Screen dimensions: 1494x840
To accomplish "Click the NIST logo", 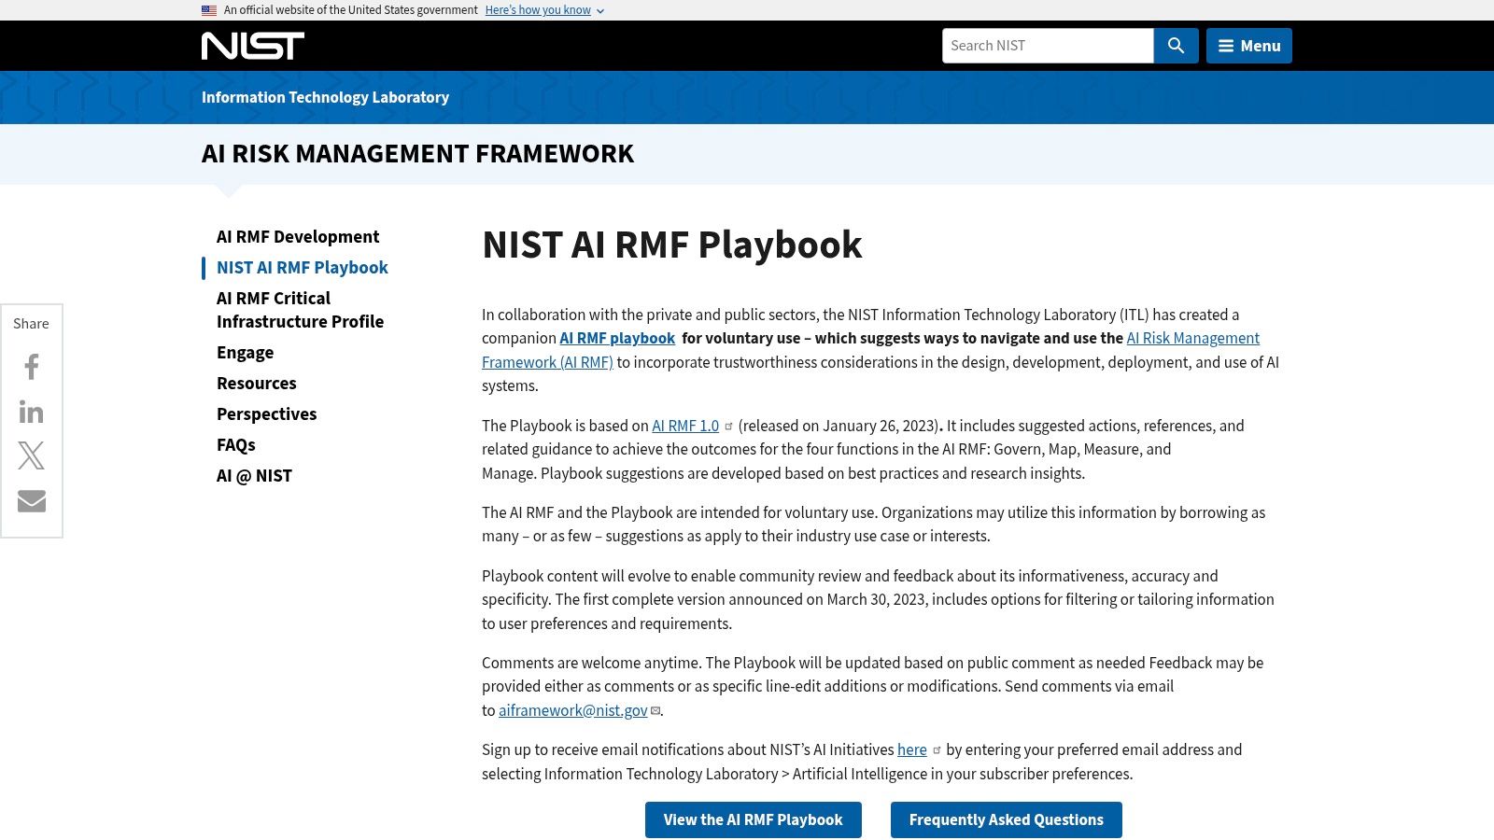I will [x=253, y=46].
